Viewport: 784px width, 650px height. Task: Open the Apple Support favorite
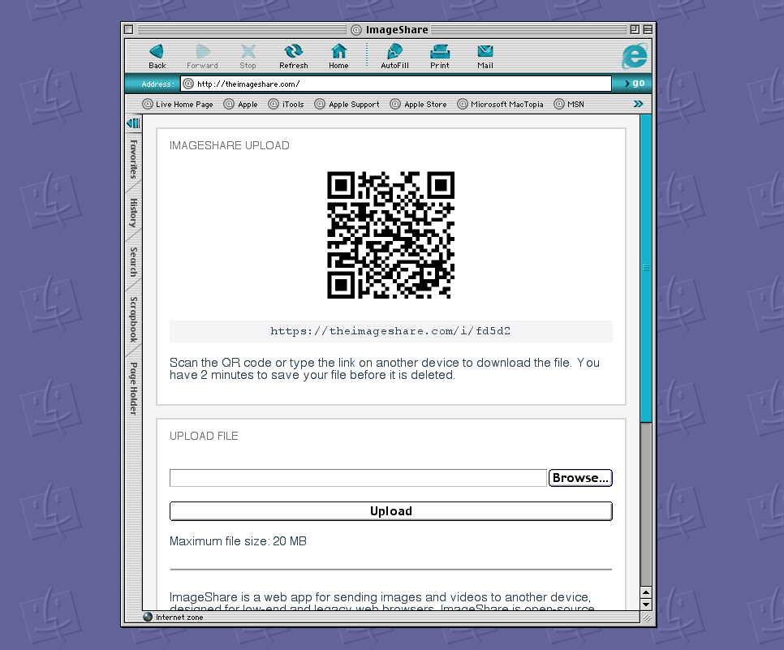pos(347,104)
